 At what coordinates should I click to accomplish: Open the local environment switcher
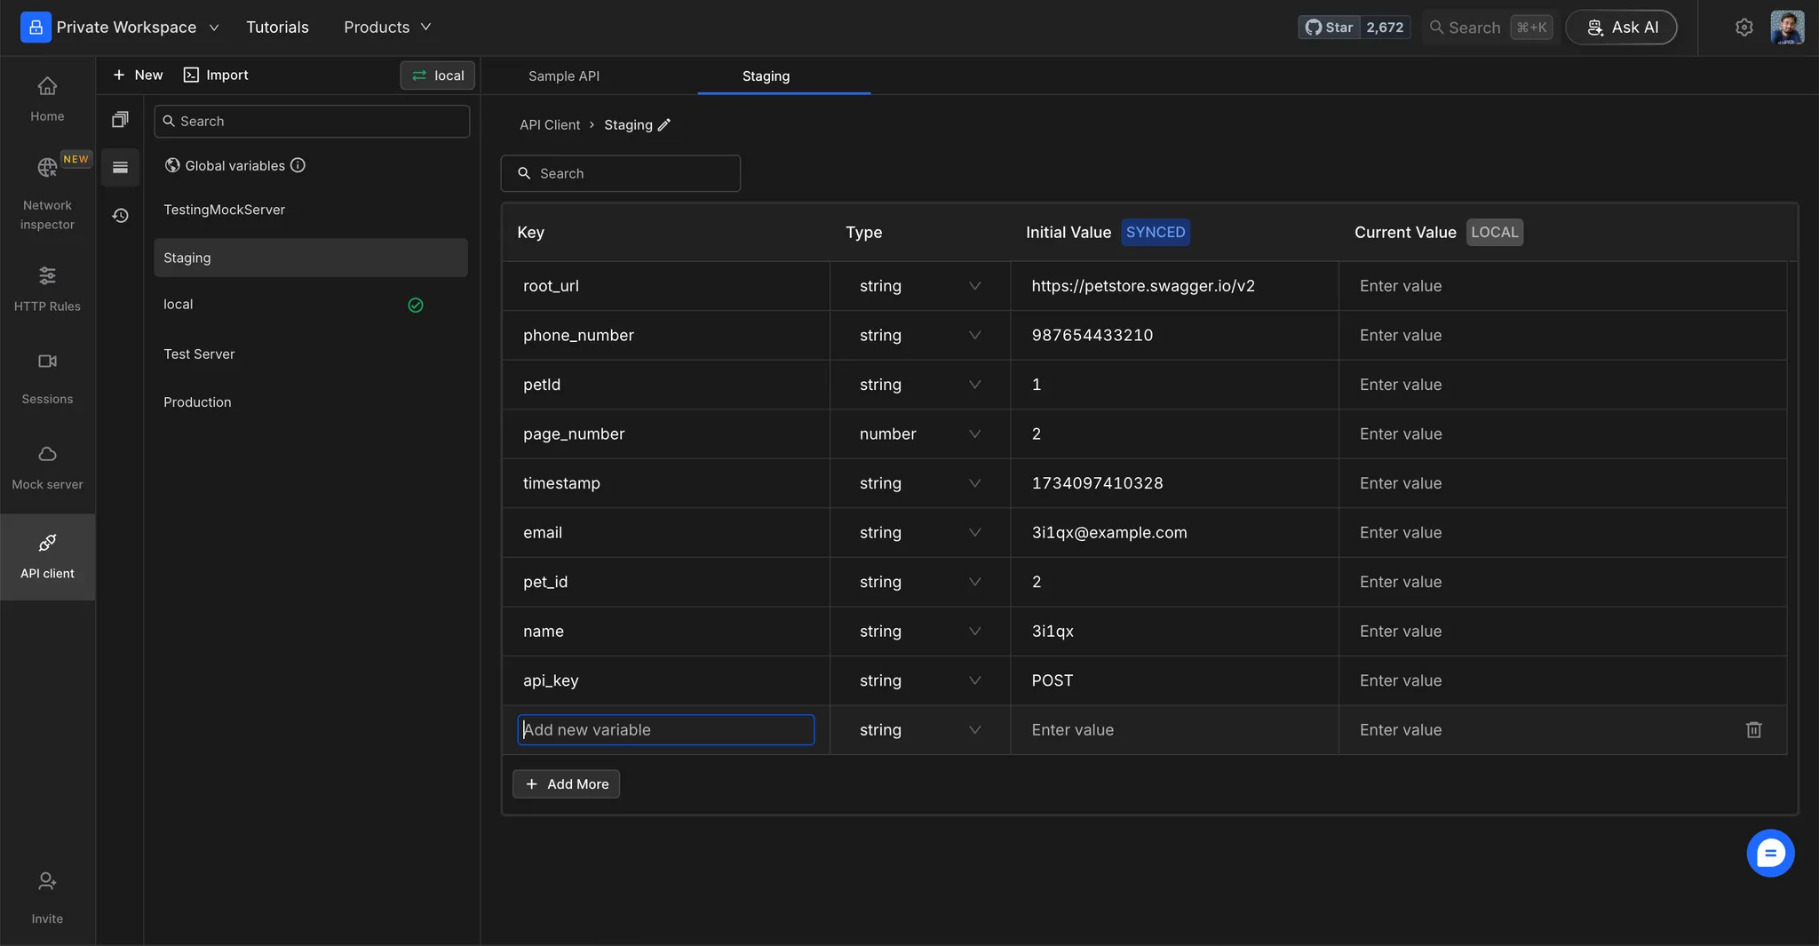(x=437, y=76)
